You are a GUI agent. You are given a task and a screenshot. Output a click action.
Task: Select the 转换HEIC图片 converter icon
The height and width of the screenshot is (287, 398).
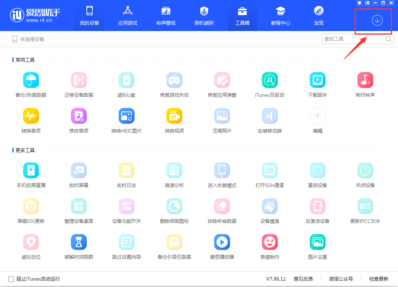(127, 116)
